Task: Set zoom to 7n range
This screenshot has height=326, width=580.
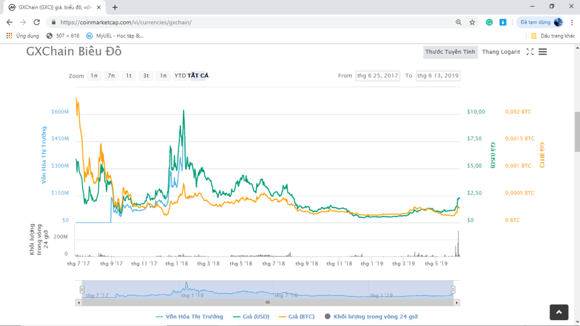Action: (111, 75)
